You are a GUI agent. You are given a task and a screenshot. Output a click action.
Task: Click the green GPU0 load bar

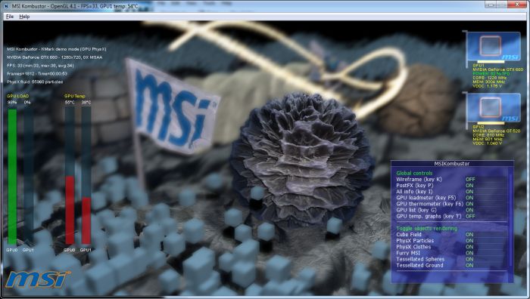[12, 177]
